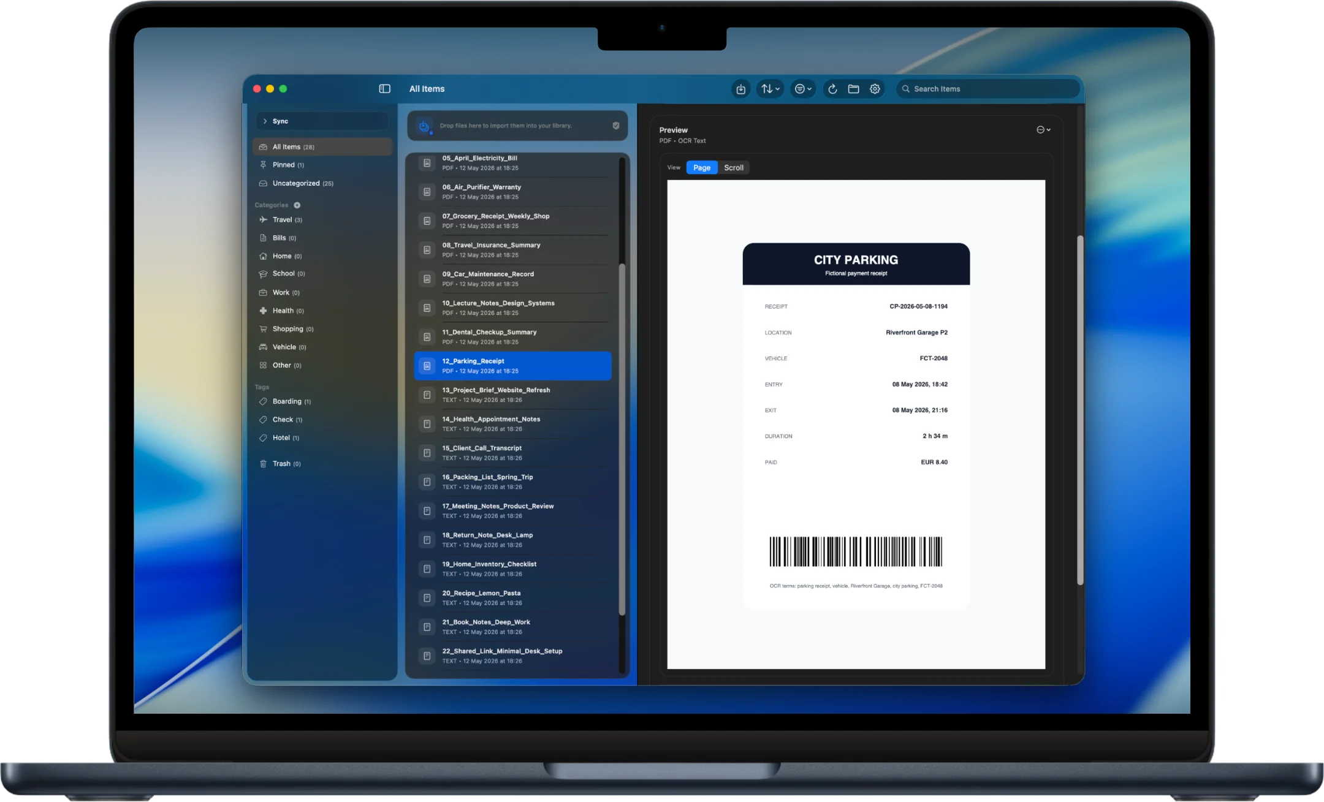1324x802 pixels.
Task: Filter by Check tag
Action: 322,420
